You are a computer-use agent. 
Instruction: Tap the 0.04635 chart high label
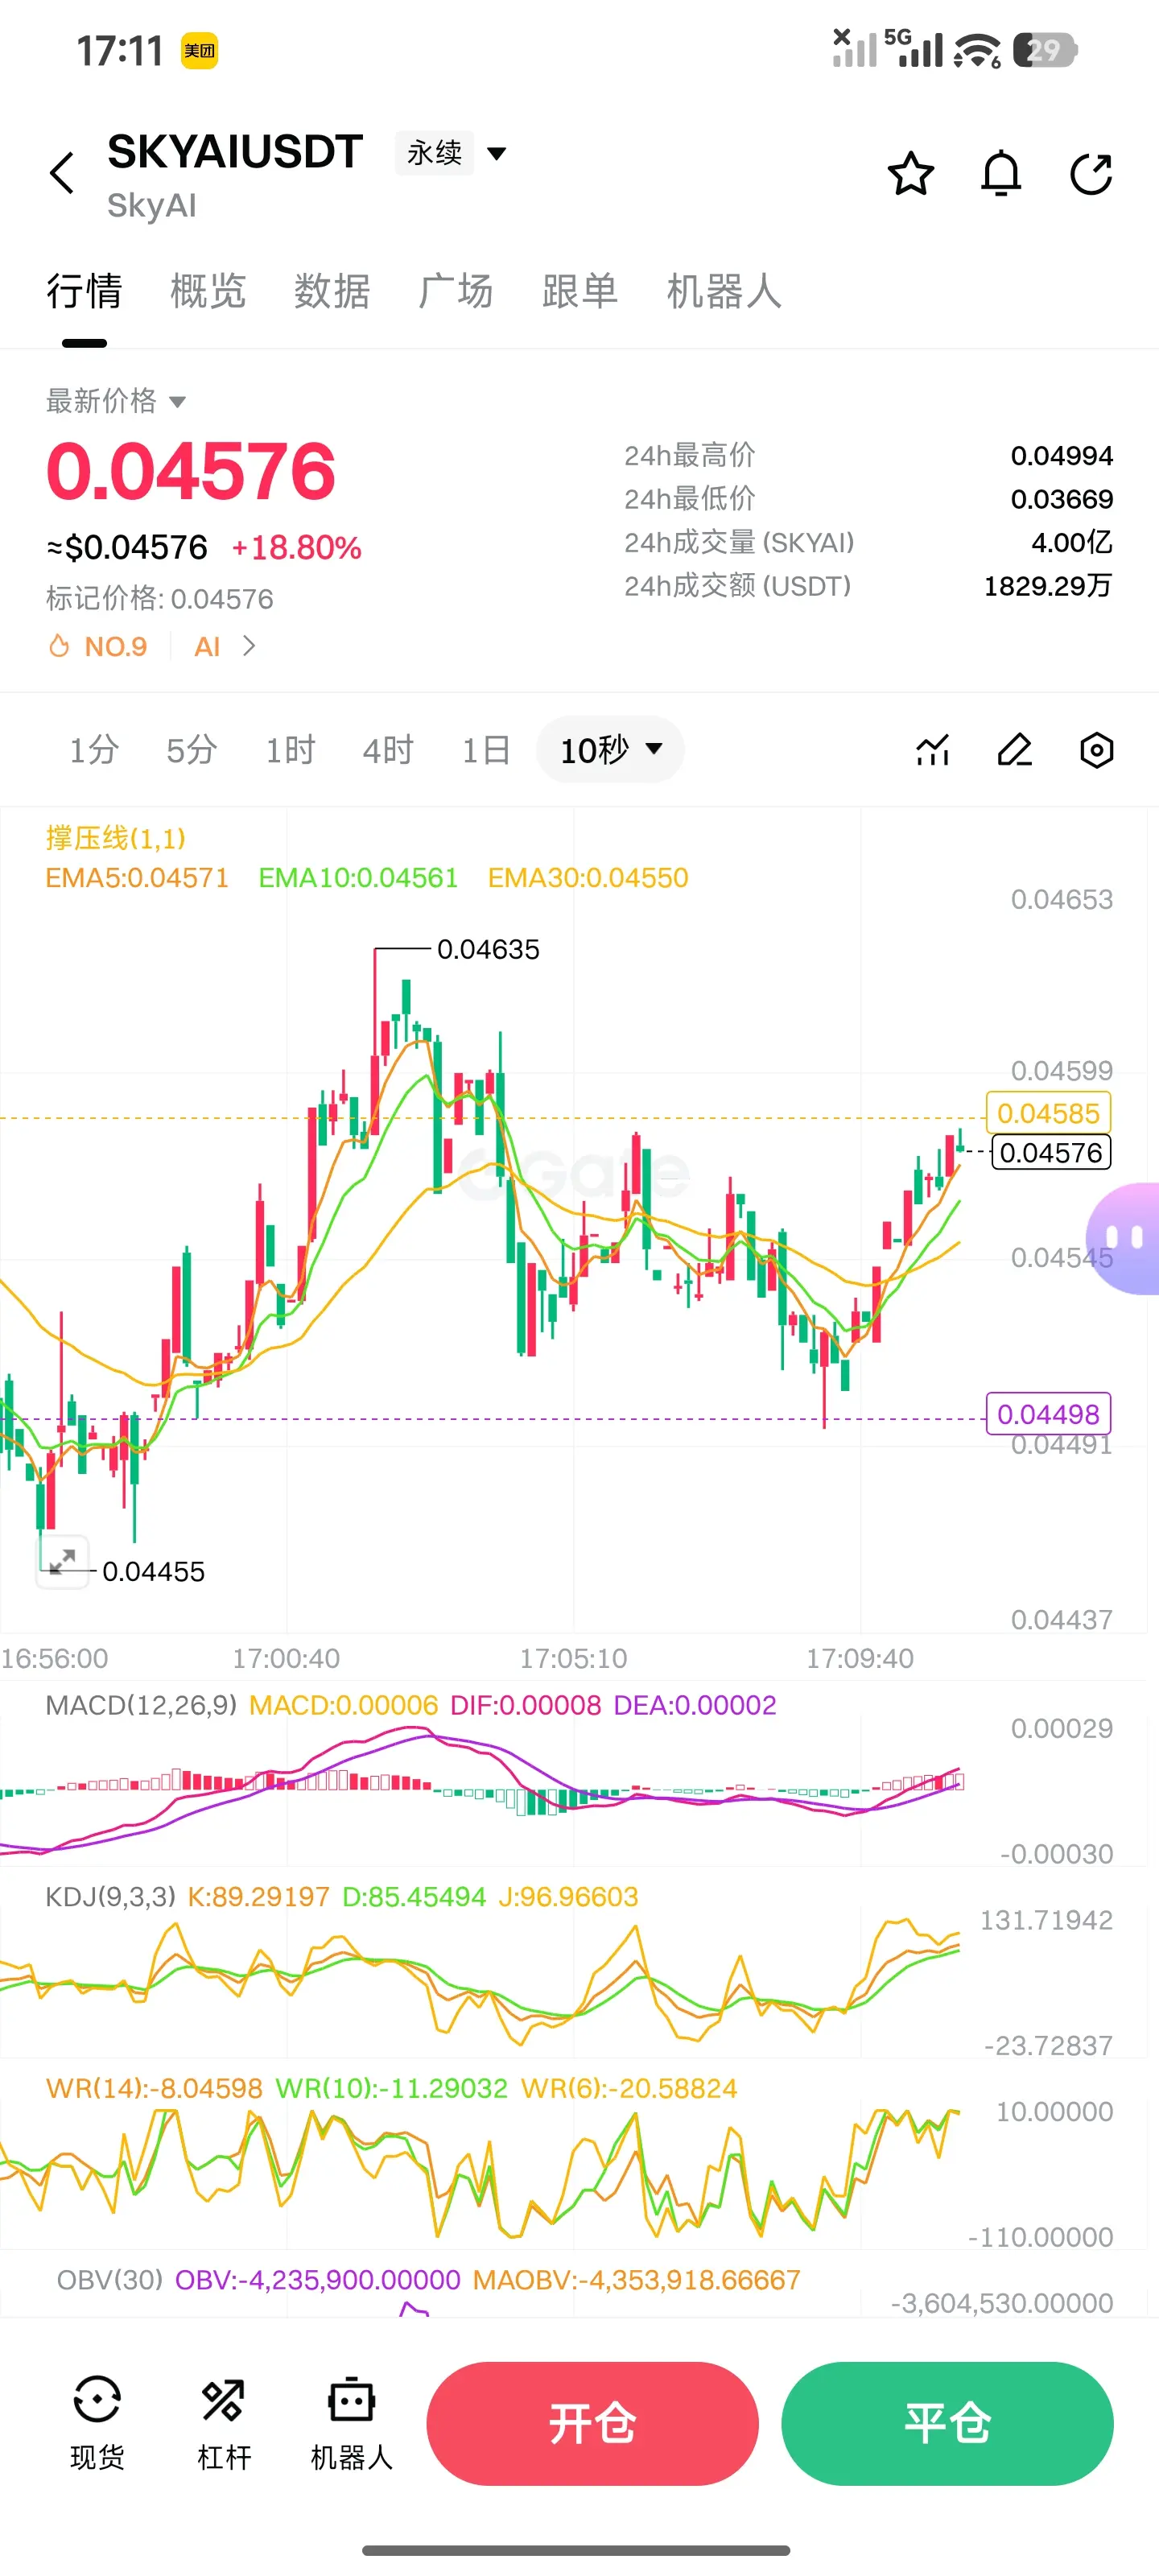(488, 949)
